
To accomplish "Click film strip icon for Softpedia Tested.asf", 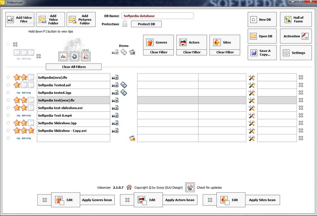I will click(x=124, y=85).
